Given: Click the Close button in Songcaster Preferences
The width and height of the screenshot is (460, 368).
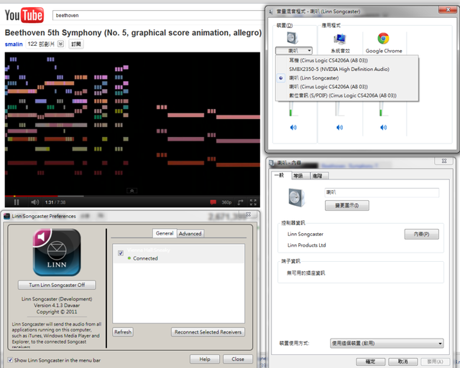Looking at the screenshot, I should coord(238,359).
